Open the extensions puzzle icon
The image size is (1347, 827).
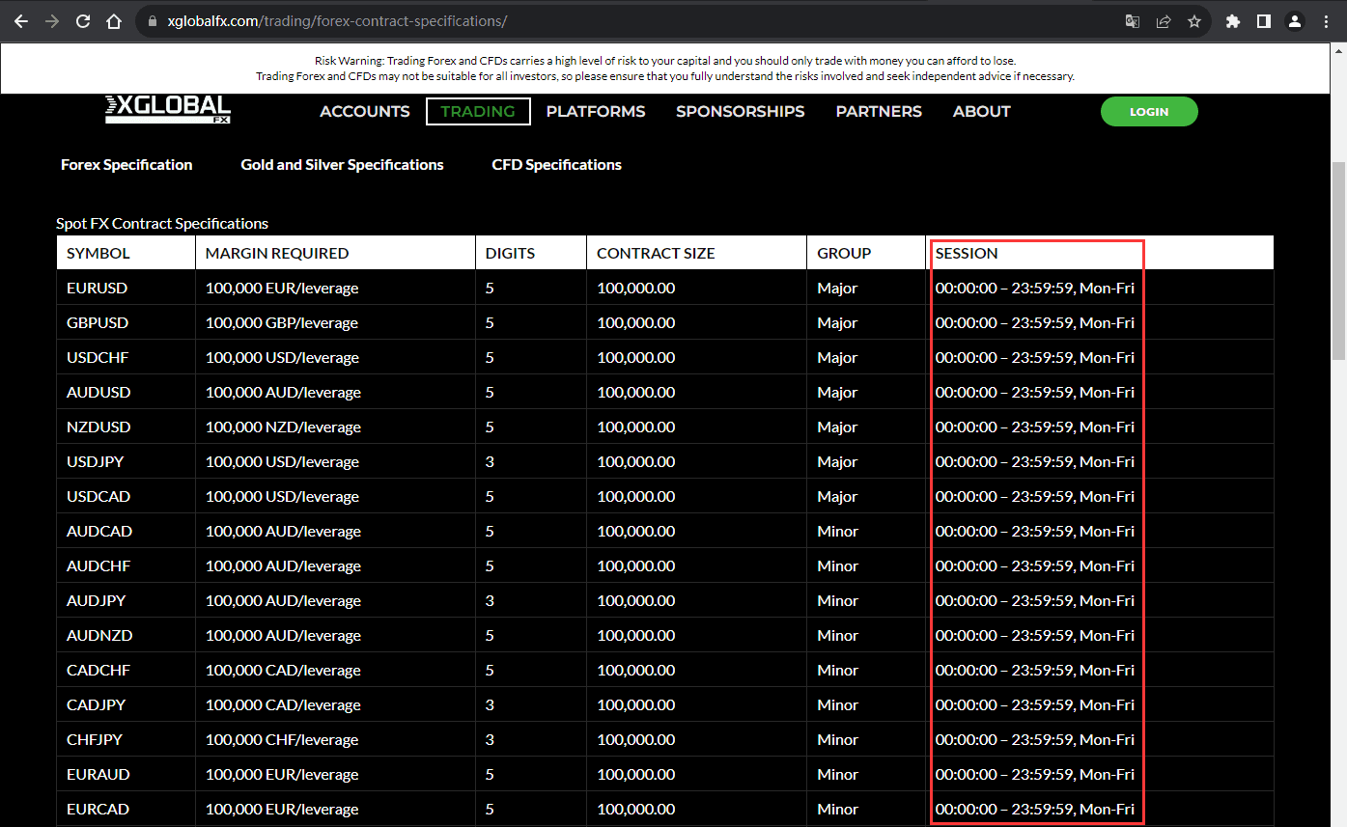(x=1233, y=21)
